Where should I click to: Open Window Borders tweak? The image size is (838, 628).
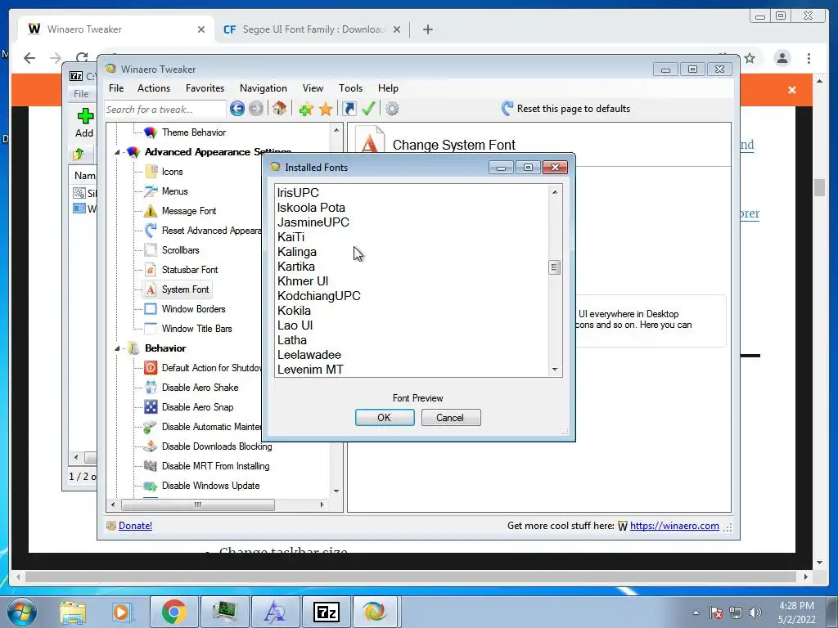click(193, 309)
